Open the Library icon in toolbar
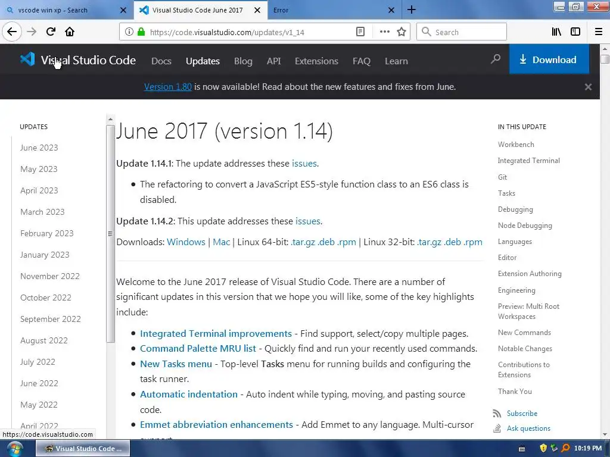Screen dimensions: 610x457 [556, 32]
